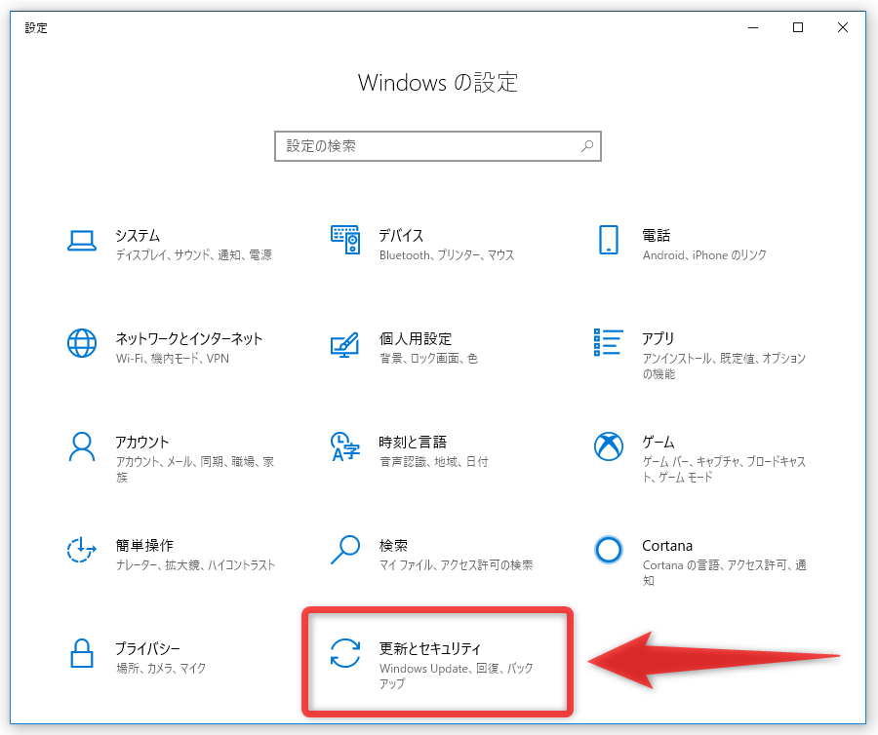Screen dimensions: 878x735
Task: Select 時刻と言語 title
Action: pyautogui.click(x=413, y=442)
